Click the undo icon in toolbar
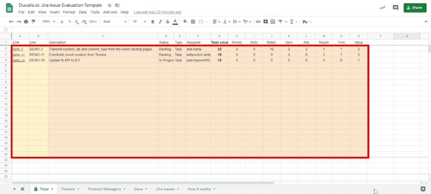431x194 pixels. [11, 21]
